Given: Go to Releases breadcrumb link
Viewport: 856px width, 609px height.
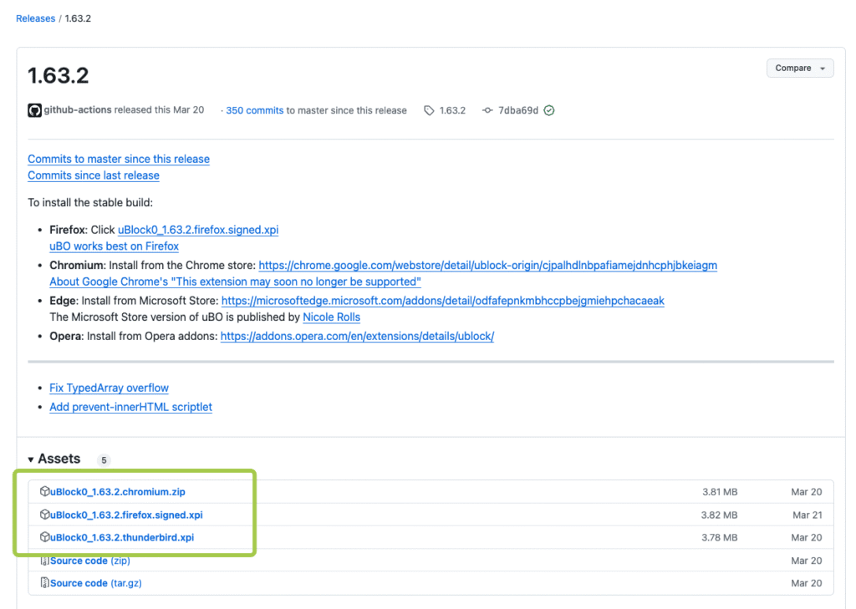Looking at the screenshot, I should (x=35, y=18).
